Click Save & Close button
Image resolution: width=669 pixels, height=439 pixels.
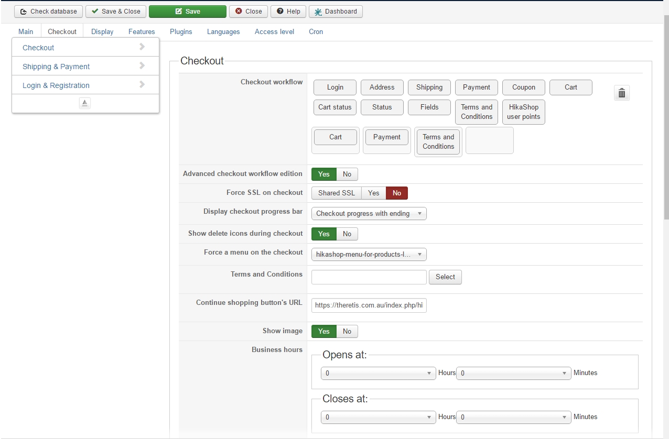click(115, 12)
